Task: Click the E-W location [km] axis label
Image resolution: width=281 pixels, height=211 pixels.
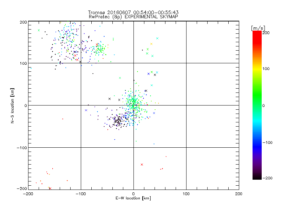Action: coord(133,198)
